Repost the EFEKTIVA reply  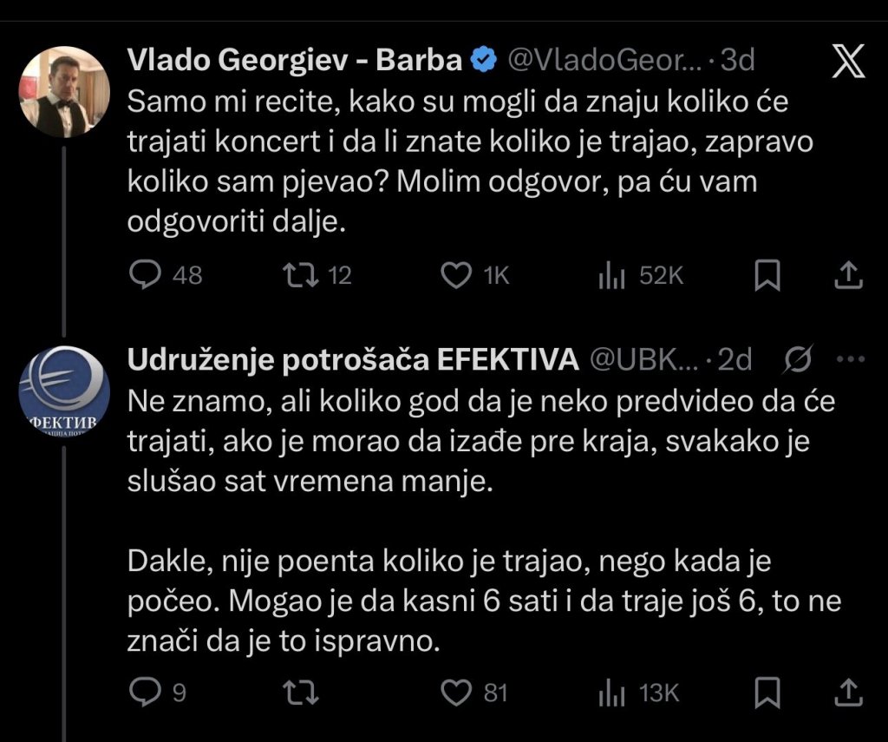click(303, 693)
